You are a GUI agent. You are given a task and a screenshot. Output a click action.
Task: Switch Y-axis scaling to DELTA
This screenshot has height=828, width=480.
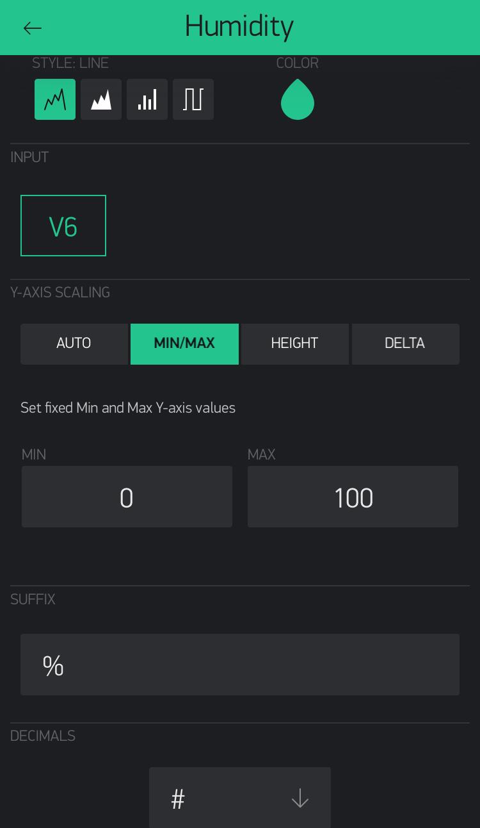coord(406,344)
